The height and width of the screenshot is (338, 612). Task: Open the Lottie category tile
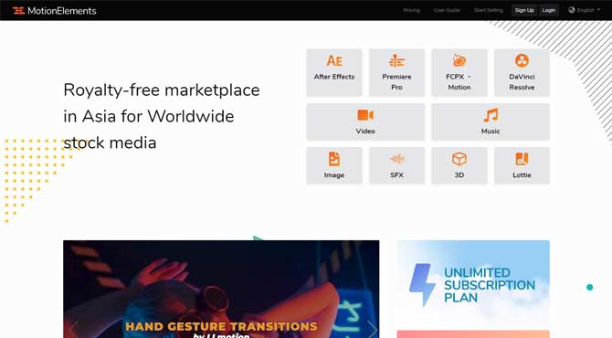pos(522,165)
